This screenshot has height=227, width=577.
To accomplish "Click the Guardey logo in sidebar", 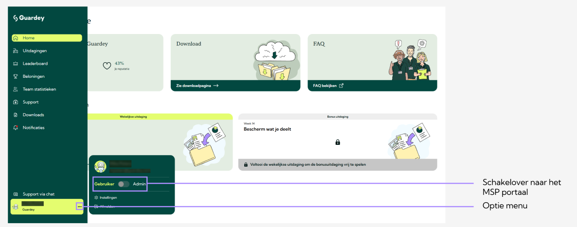I will pos(29,18).
